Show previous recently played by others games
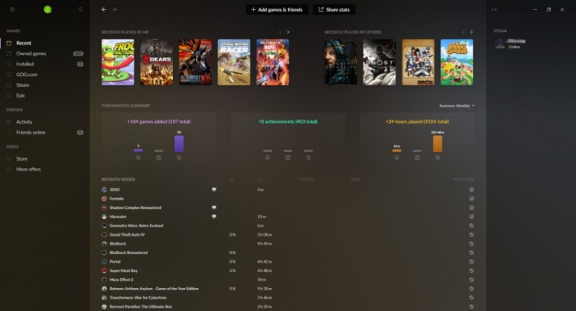This screenshot has width=576, height=311. 463,32
